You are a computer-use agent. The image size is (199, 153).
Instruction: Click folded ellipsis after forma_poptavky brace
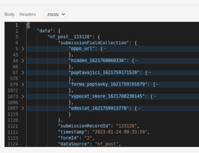[x=158, y=84]
